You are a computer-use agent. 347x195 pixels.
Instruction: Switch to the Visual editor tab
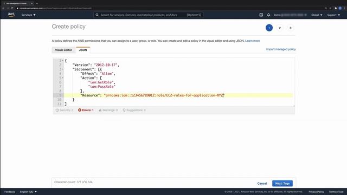tap(63, 50)
